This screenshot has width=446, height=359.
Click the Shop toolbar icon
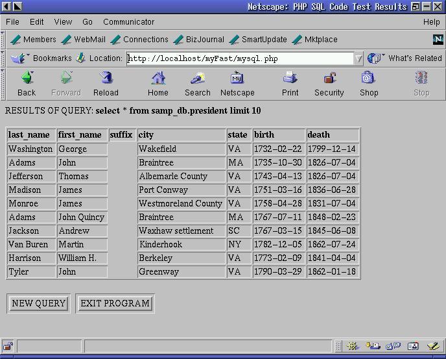tap(369, 79)
